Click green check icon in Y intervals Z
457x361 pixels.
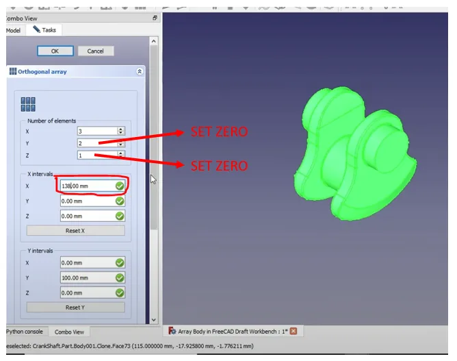click(120, 292)
